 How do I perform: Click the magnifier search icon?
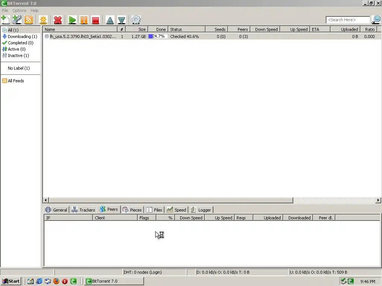point(376,20)
